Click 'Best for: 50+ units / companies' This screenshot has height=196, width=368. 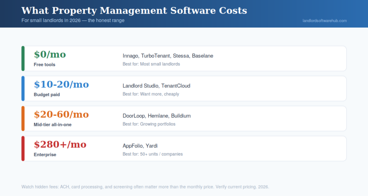[152, 154]
